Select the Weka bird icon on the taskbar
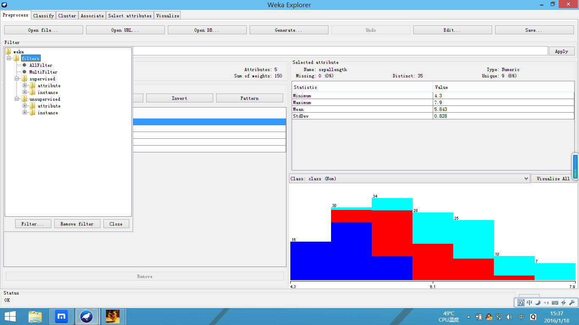The image size is (579, 325). click(86, 317)
